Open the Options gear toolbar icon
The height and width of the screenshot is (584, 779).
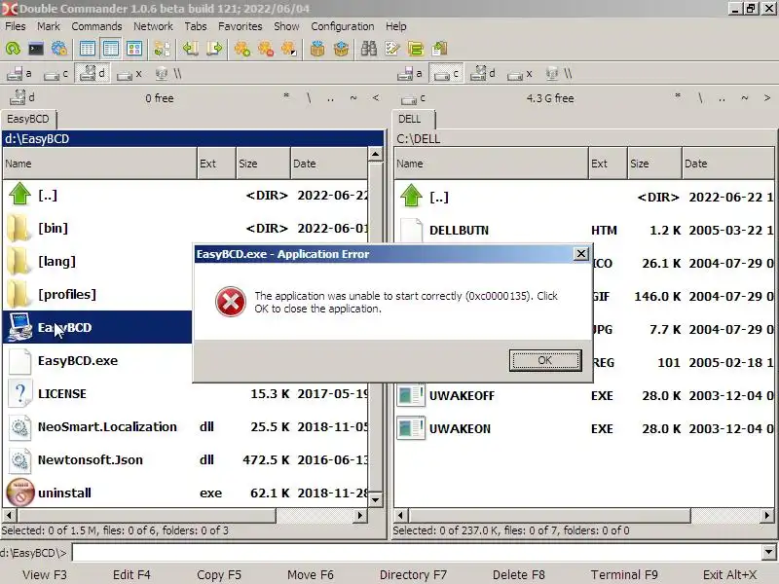(59, 49)
